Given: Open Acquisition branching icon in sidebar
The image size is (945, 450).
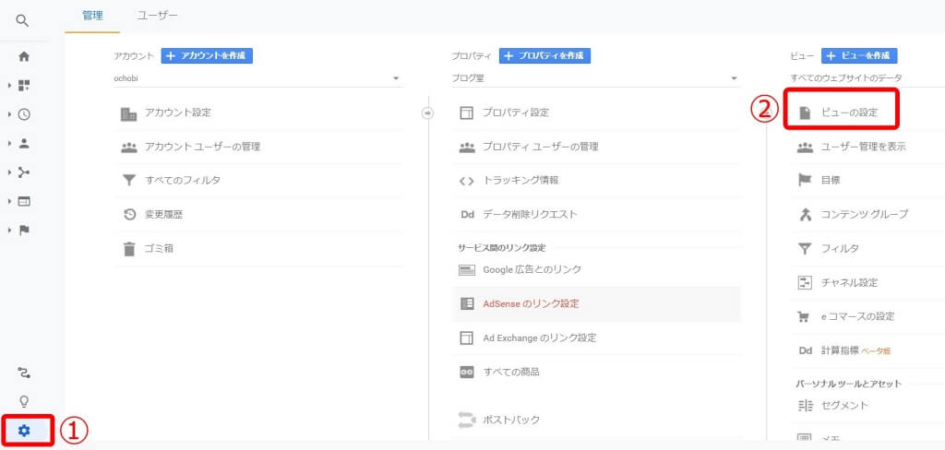Looking at the screenshot, I should pyautogui.click(x=24, y=172).
